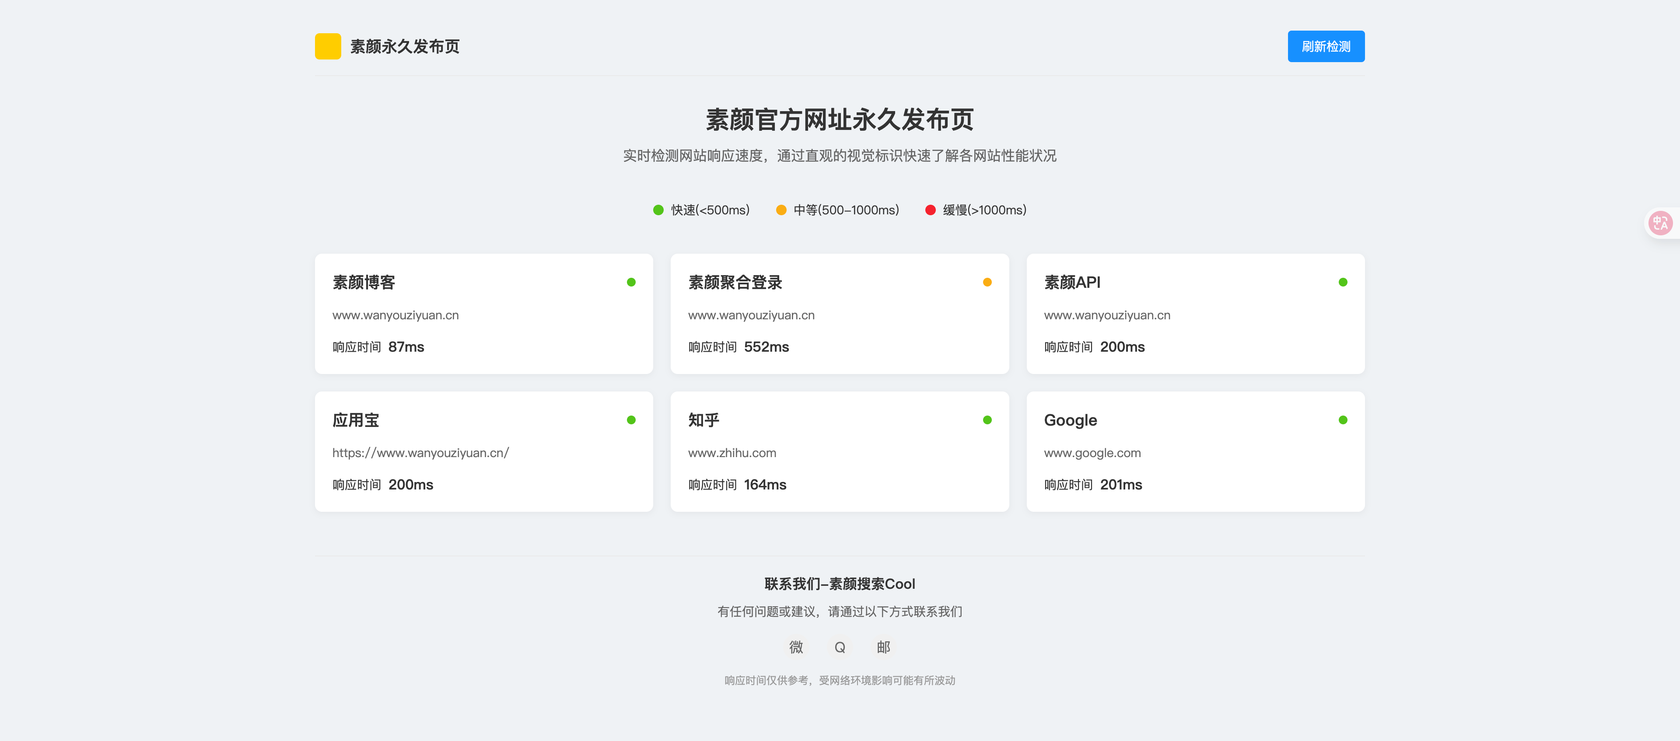The height and width of the screenshot is (741, 1680).
Task: Click the yellow square site logo
Action: coord(327,46)
